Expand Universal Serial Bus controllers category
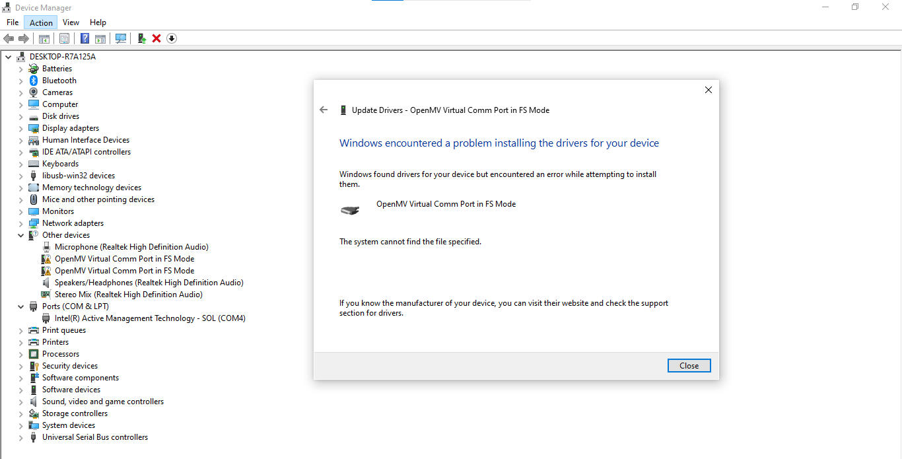 (x=20, y=437)
